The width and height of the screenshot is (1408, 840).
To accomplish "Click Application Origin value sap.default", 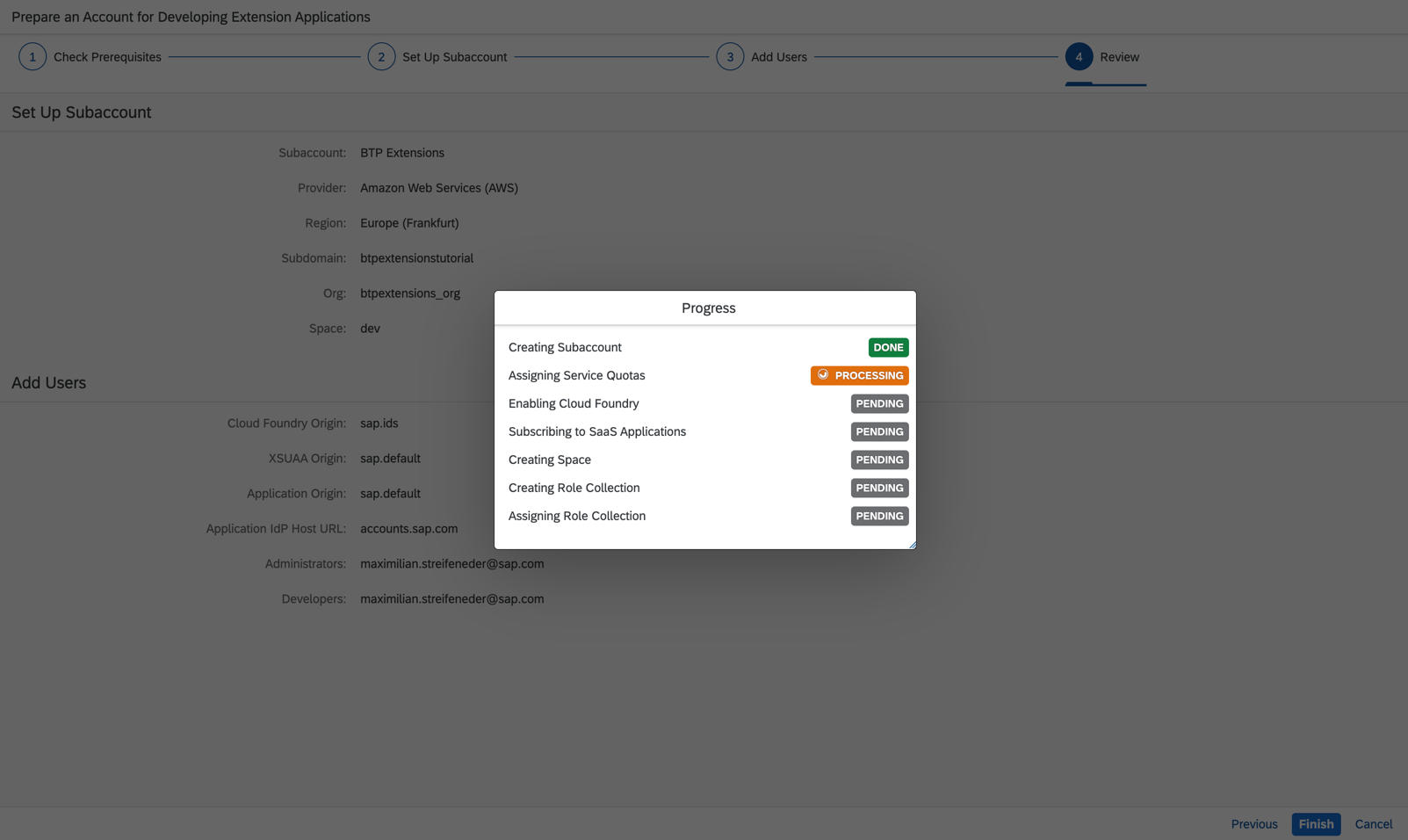I will click(390, 494).
